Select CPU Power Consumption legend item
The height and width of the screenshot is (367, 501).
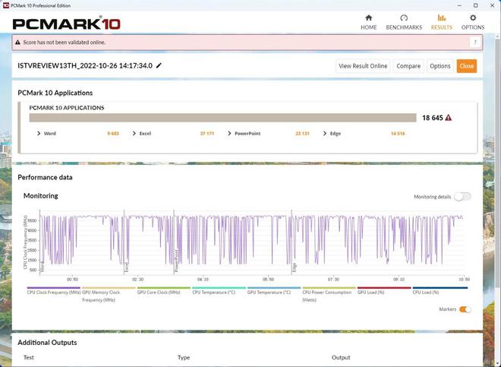(329, 295)
